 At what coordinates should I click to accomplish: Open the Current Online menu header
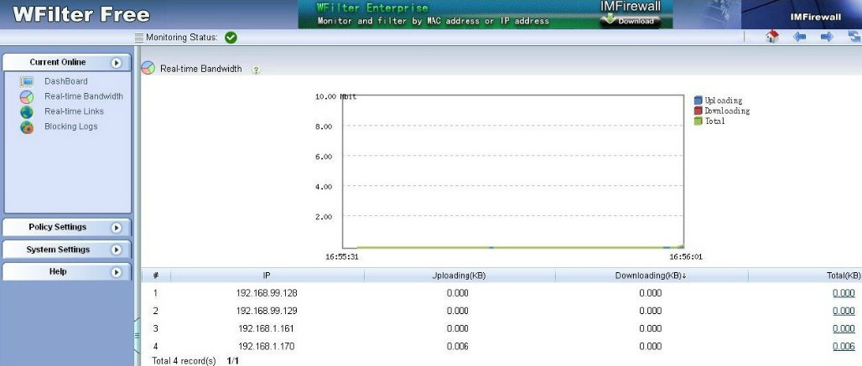point(67,63)
